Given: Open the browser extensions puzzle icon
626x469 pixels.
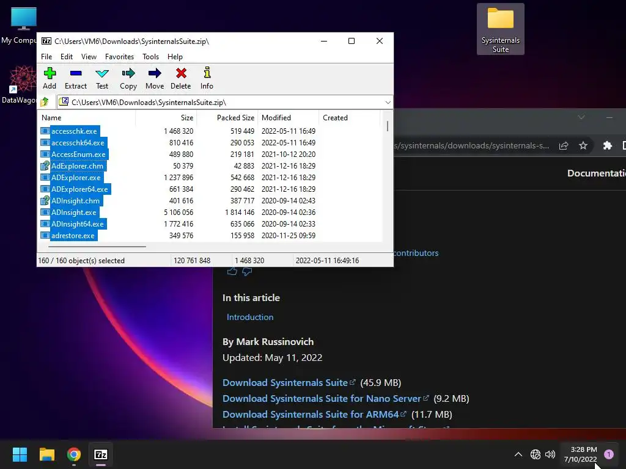Looking at the screenshot, I should [607, 145].
